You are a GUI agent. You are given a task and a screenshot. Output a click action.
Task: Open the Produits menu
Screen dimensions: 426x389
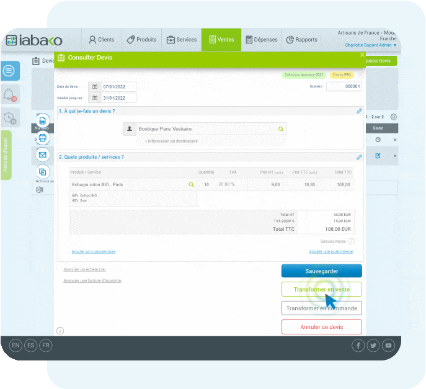tap(141, 40)
